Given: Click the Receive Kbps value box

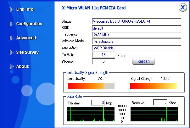Looking at the screenshot, I should (x=160, y=102).
